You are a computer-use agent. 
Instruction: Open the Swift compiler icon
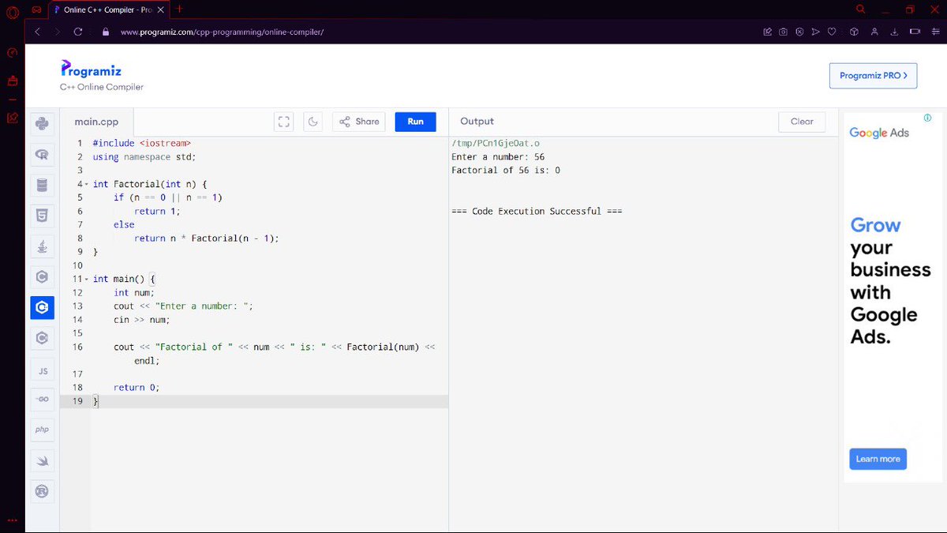(42, 460)
